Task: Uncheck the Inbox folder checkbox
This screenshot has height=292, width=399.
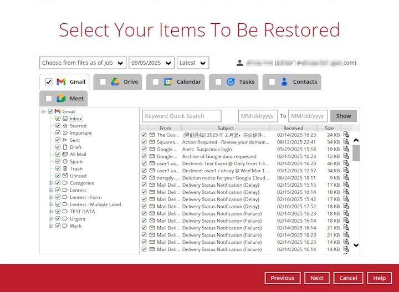Action: pyautogui.click(x=58, y=119)
